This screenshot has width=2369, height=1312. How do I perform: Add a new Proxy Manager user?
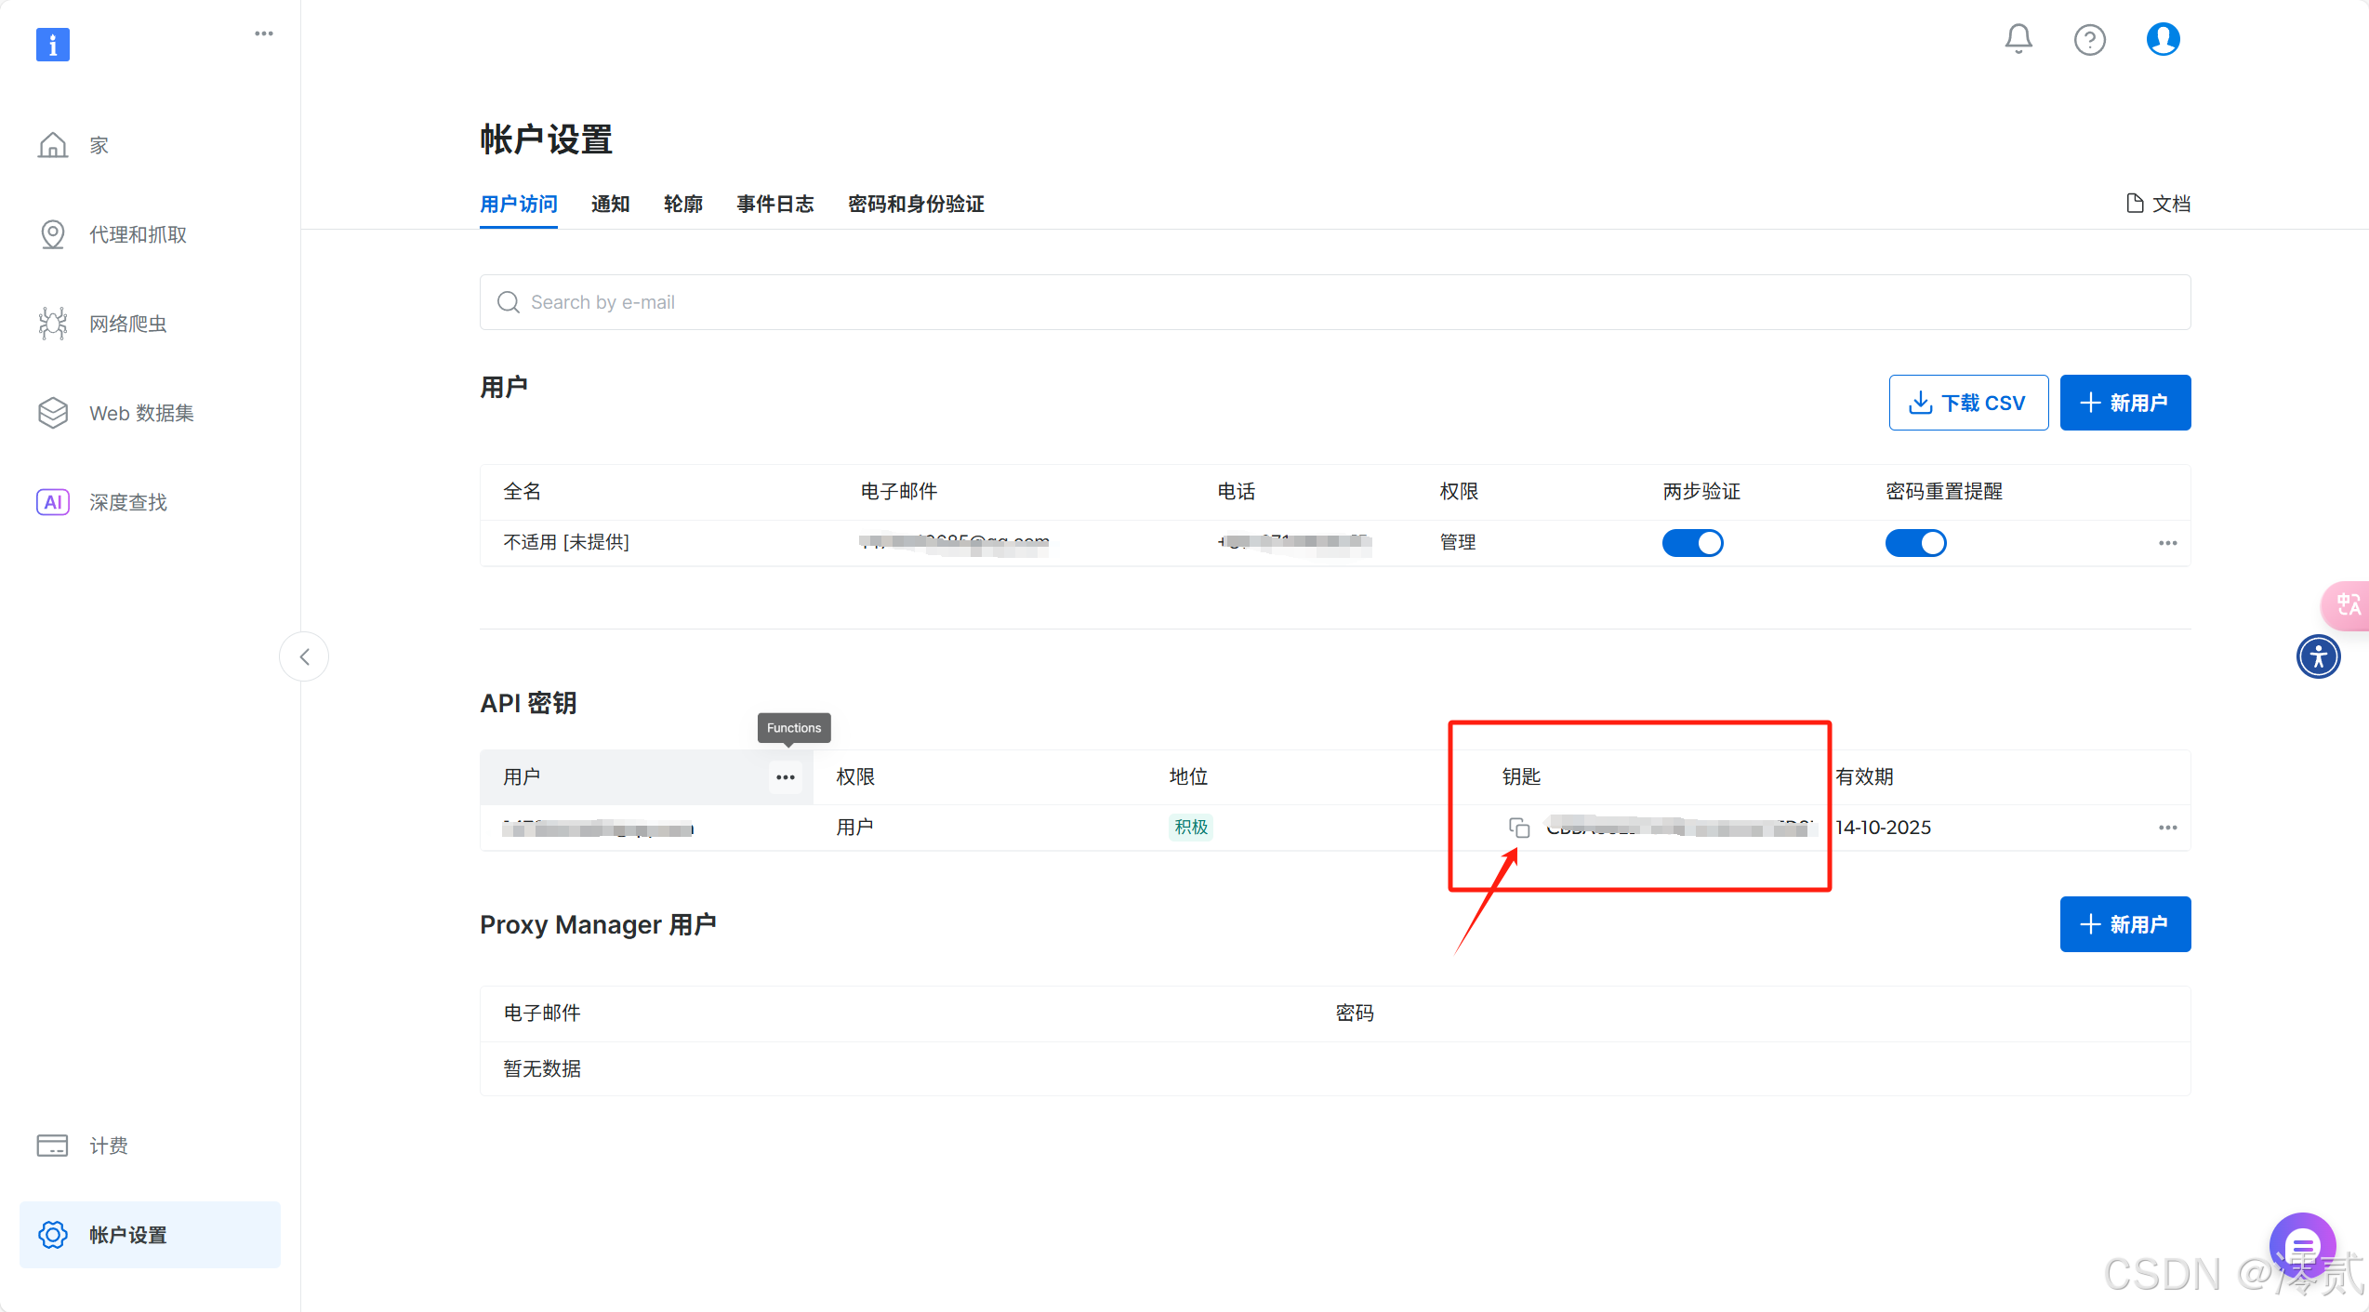point(2124,924)
